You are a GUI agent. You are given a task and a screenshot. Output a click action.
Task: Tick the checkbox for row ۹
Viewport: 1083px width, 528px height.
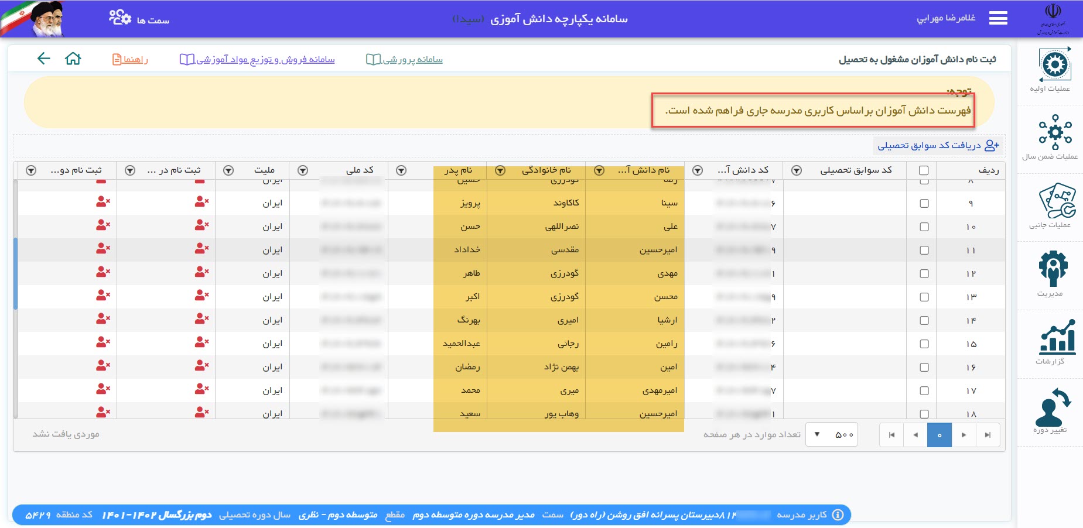(924, 204)
